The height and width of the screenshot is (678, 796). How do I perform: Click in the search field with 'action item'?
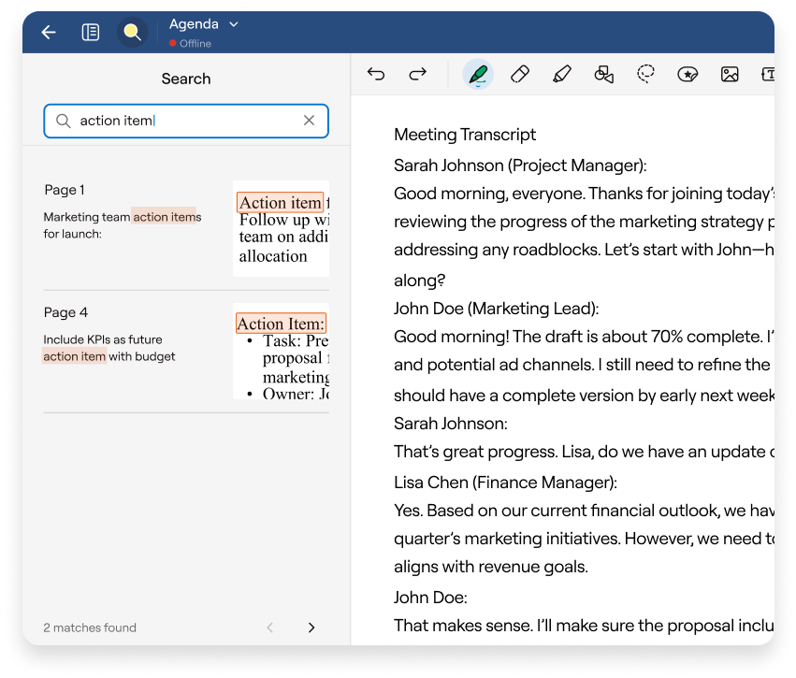[x=178, y=121]
